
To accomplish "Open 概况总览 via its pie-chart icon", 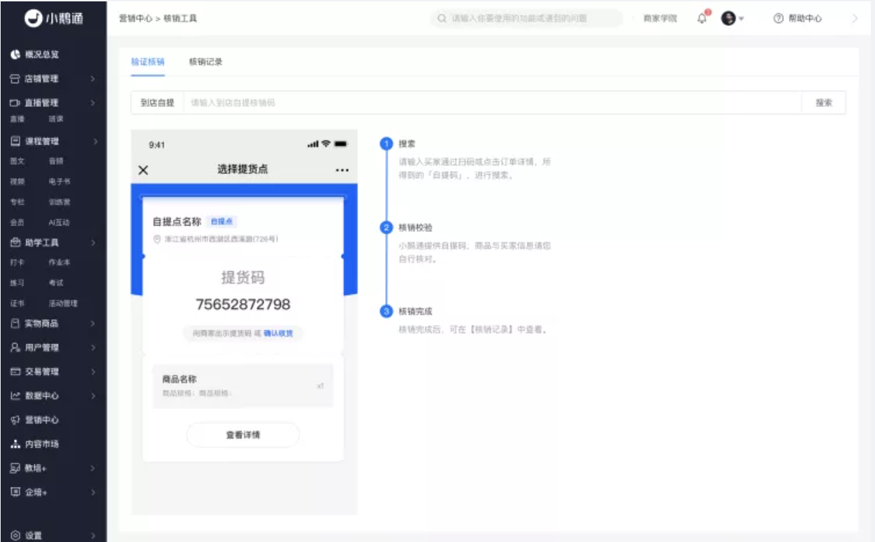I will pos(15,54).
